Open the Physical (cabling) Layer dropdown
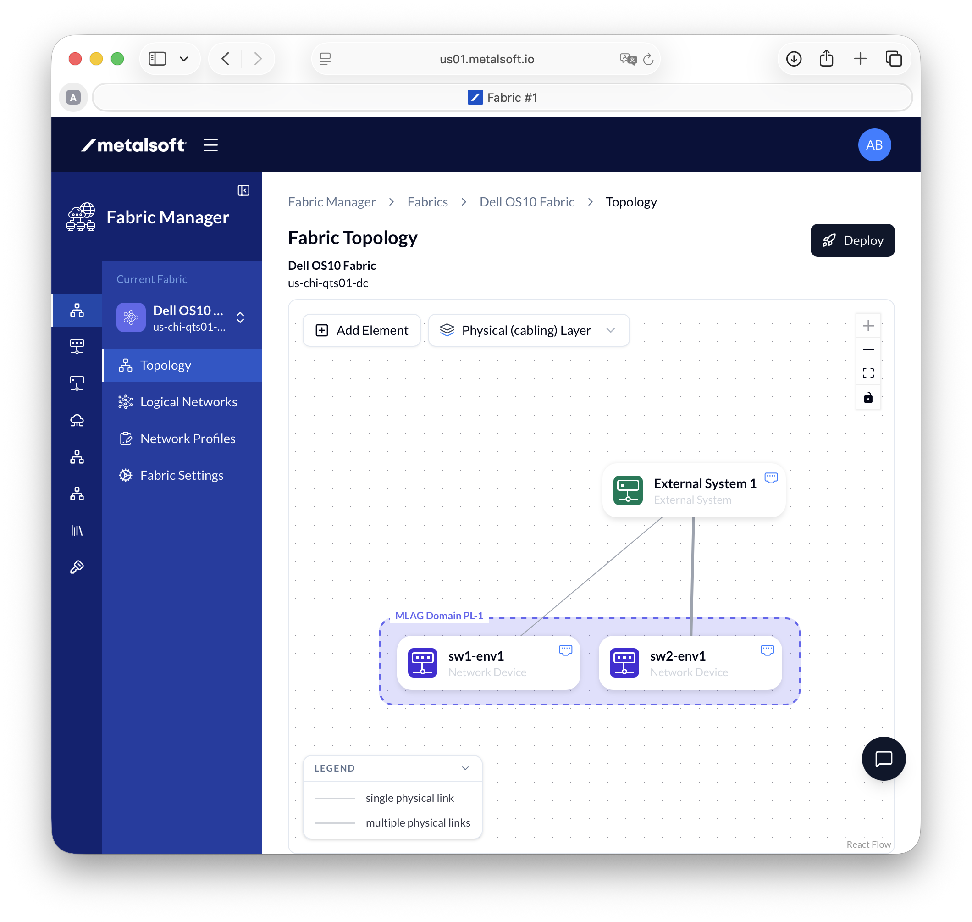 529,330
